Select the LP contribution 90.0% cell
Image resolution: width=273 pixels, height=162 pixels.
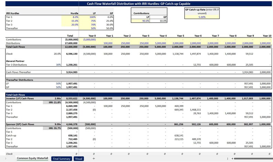[140, 21]
